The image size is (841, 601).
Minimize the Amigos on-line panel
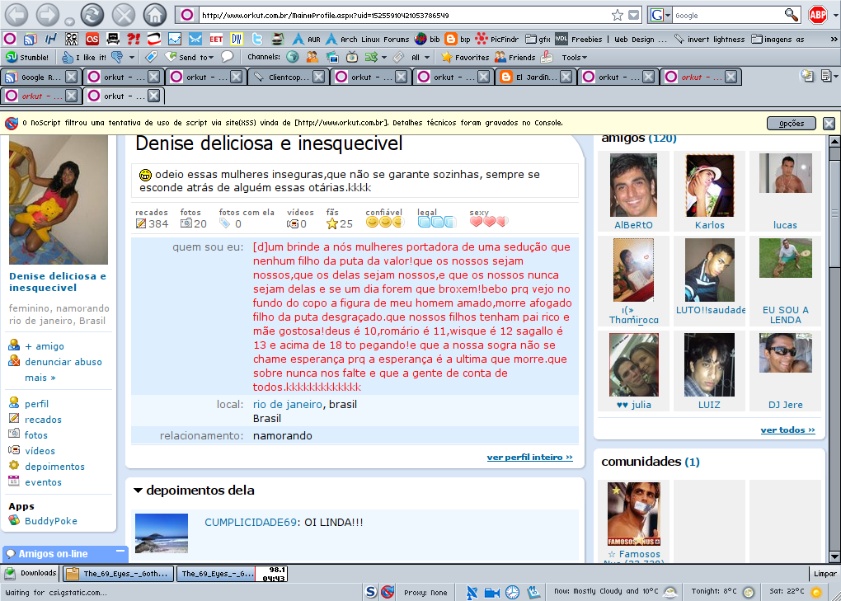tap(120, 552)
